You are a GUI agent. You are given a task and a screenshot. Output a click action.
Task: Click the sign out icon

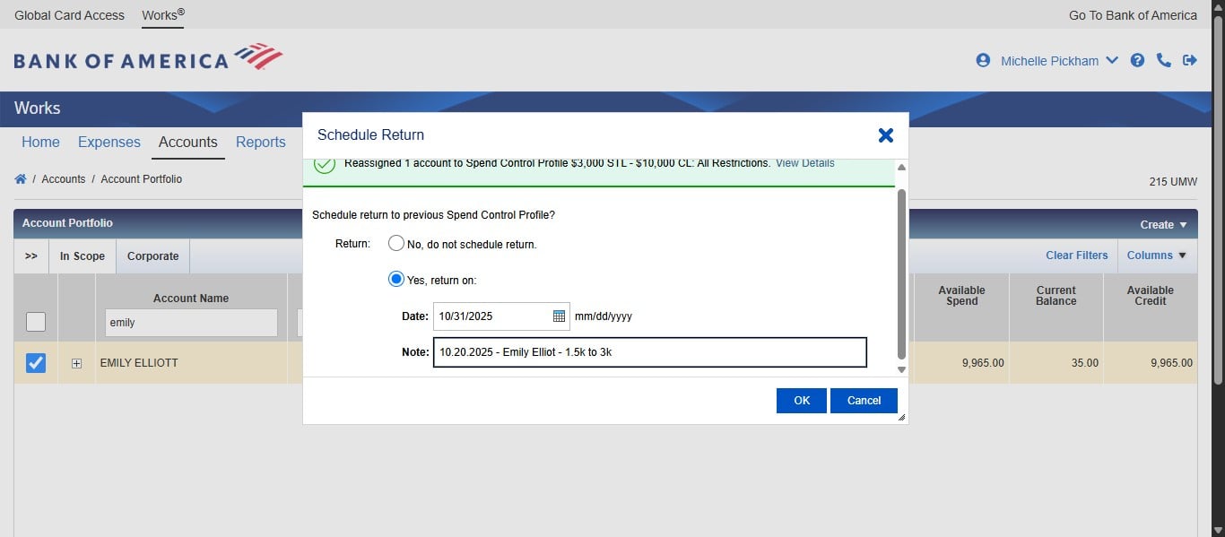[1190, 60]
